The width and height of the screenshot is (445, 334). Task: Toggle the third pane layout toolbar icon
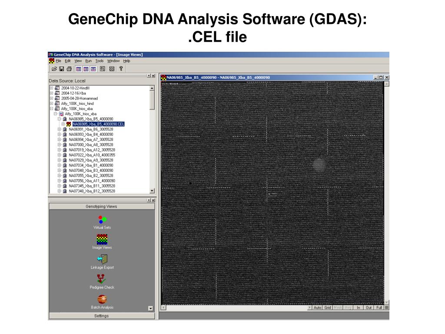[x=93, y=69]
